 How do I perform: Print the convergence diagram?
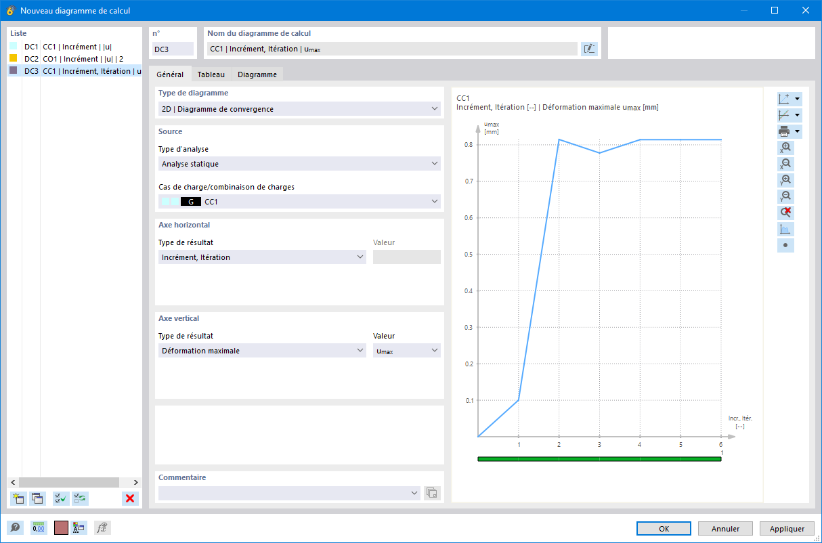784,131
